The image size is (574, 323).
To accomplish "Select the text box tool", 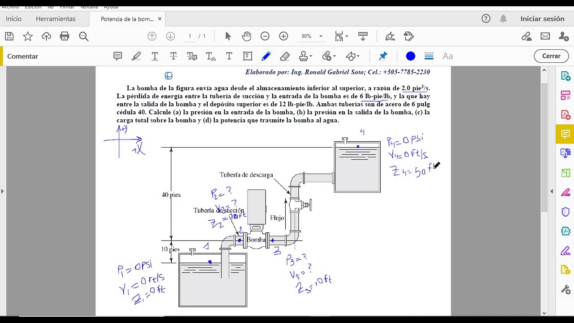I will pyautogui.click(x=248, y=56).
